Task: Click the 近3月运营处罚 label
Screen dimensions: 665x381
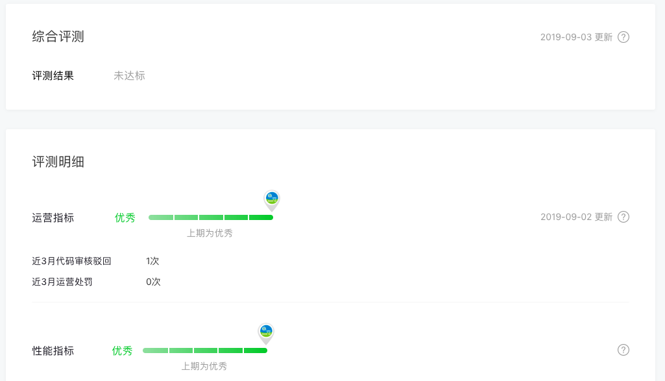Action: (62, 282)
